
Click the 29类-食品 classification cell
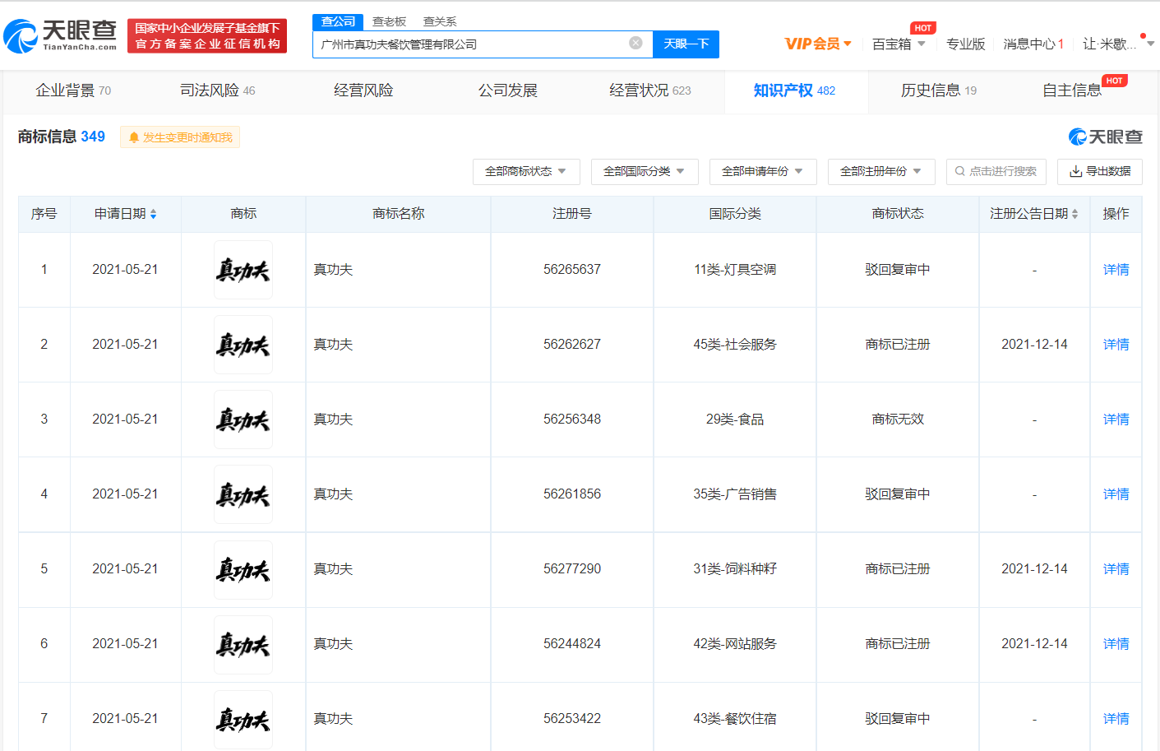point(735,420)
